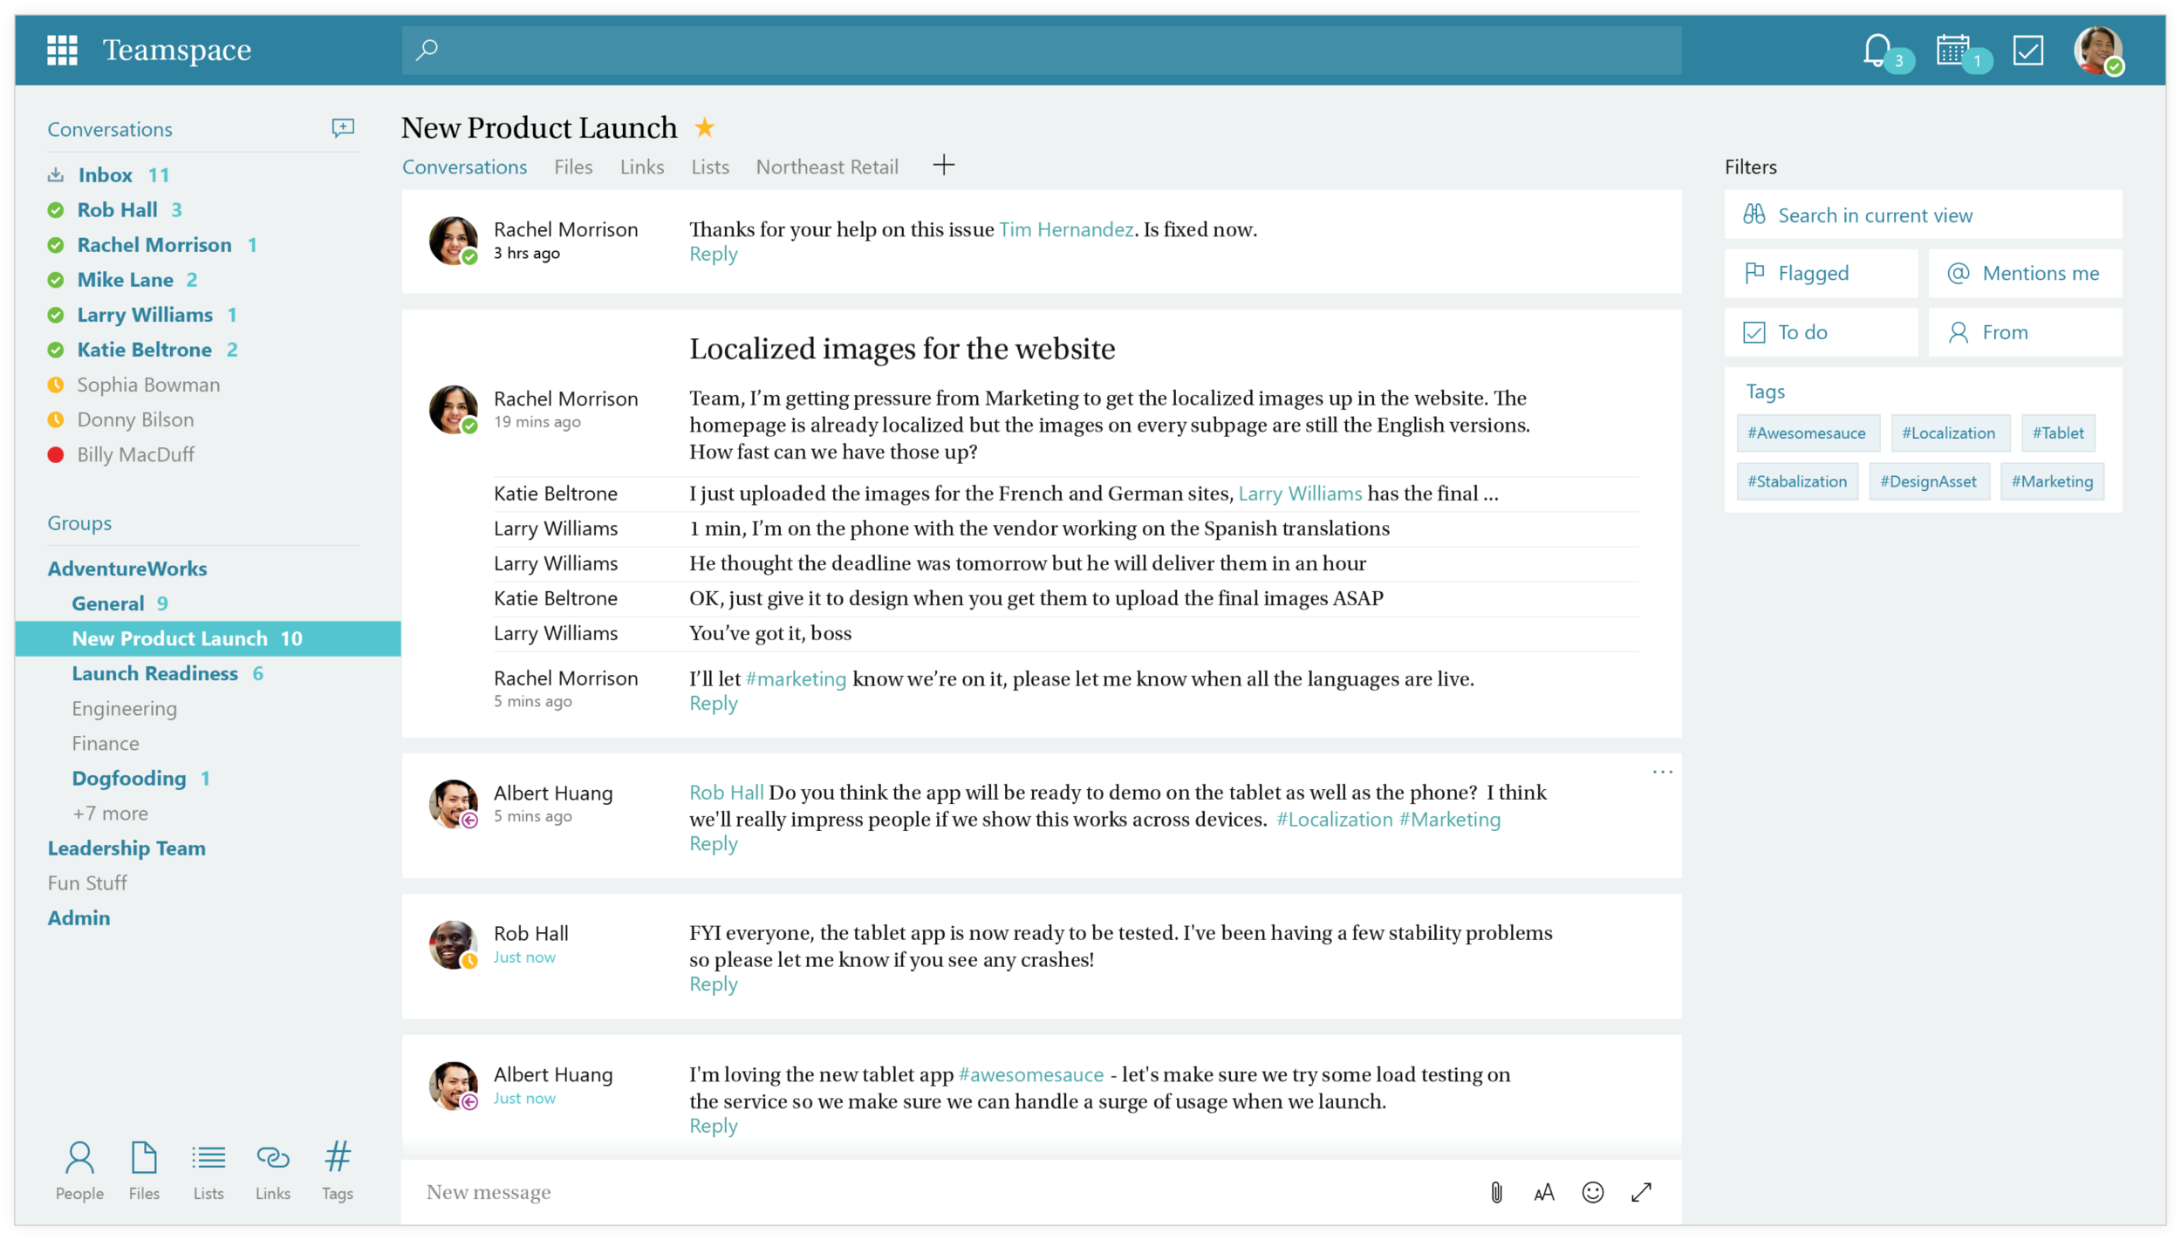
Task: Attach a file with the paperclip icon
Action: (1496, 1192)
